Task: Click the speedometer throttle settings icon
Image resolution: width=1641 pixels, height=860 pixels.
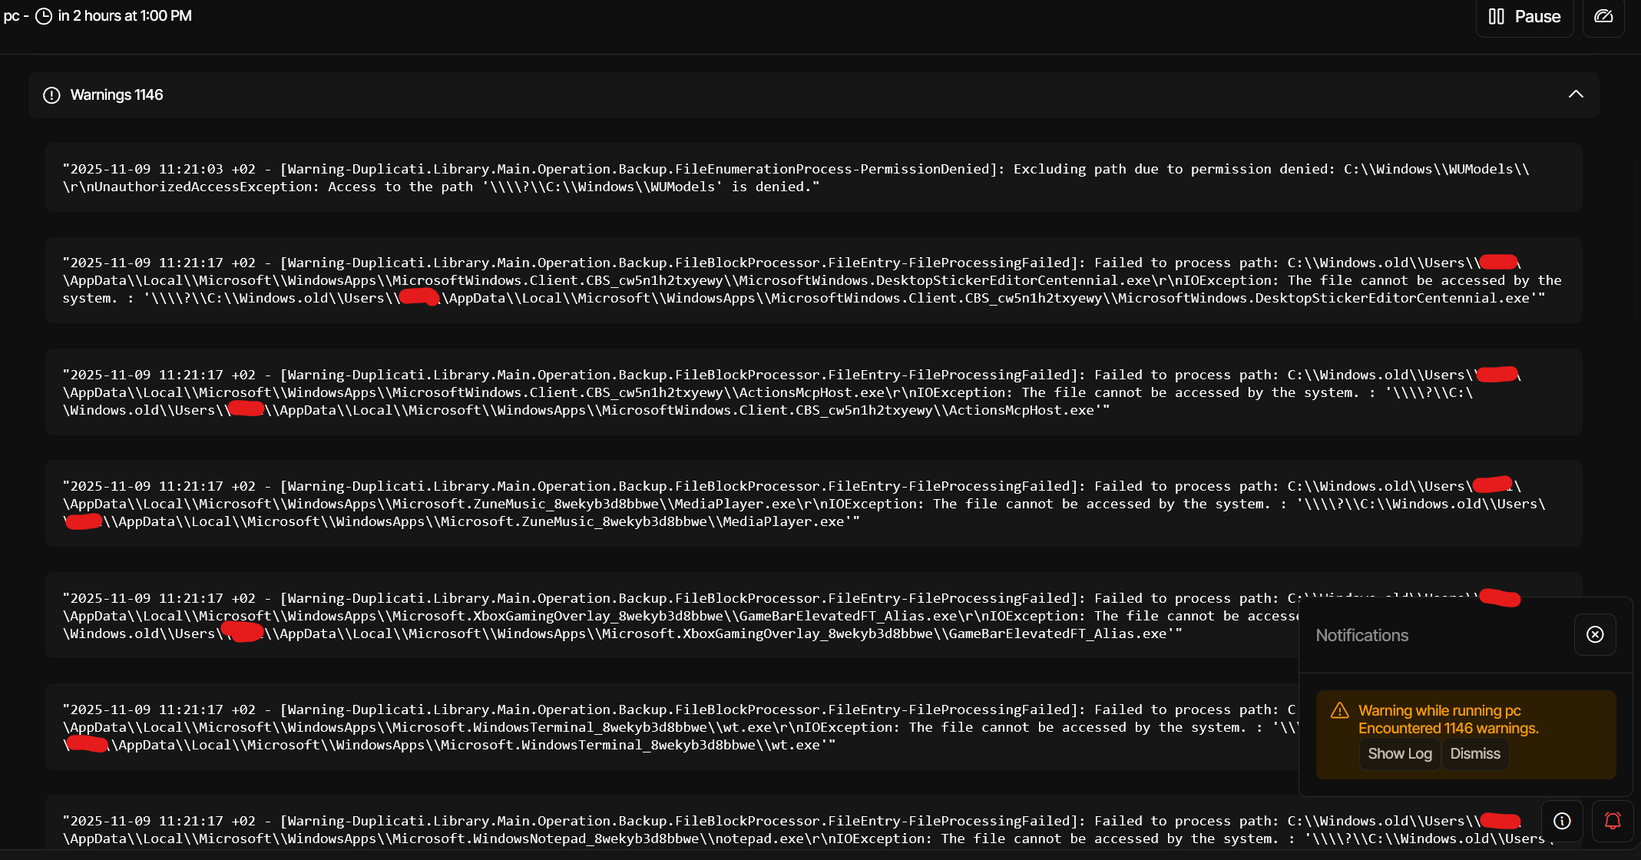Action: pos(1603,16)
